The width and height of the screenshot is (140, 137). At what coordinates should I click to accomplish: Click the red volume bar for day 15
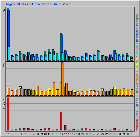tap(65, 128)
